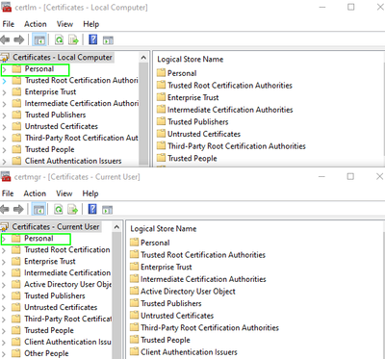
Task: Open View menu in certmgr window
Action: [64, 193]
